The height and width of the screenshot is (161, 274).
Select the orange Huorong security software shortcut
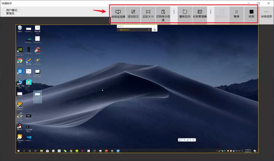point(20,139)
